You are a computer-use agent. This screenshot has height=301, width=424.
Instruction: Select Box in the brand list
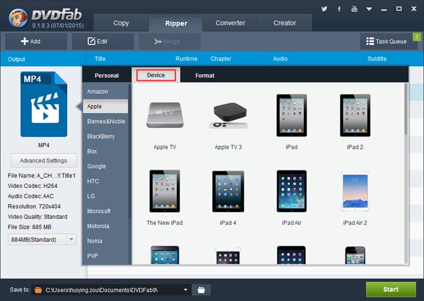tap(105, 151)
